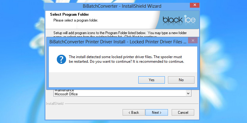Click the InstallShield Wizard title bar
Image resolution: width=247 pixels, height=123 pixels.
coord(117,6)
